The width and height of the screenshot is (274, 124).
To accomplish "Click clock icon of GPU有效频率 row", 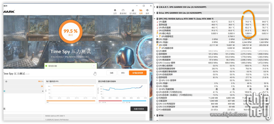I will (157, 60).
